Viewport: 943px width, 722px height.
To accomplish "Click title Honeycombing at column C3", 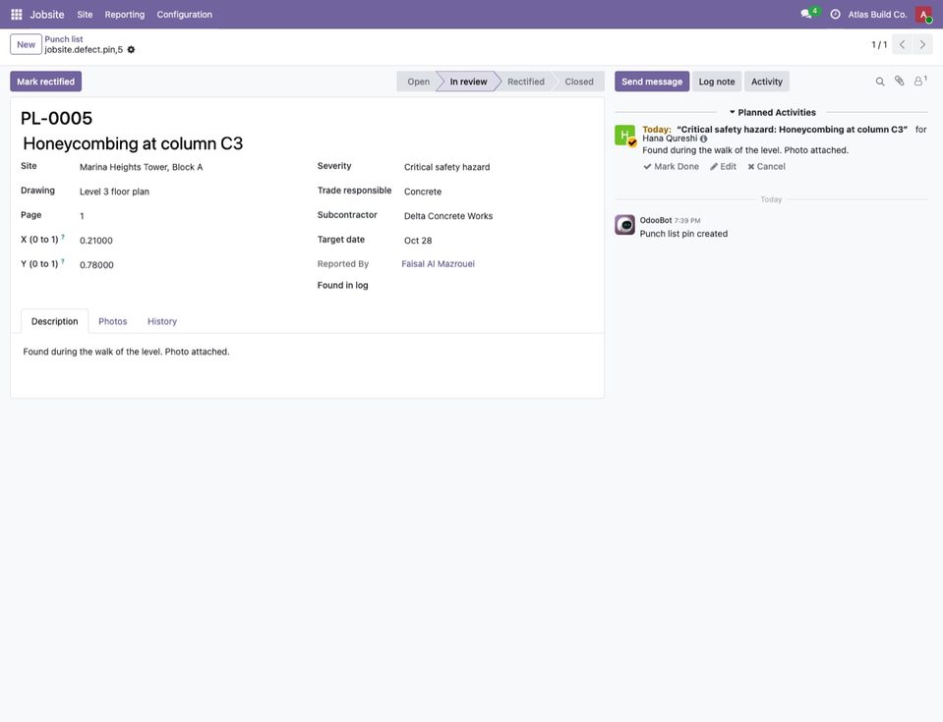I will (x=133, y=143).
